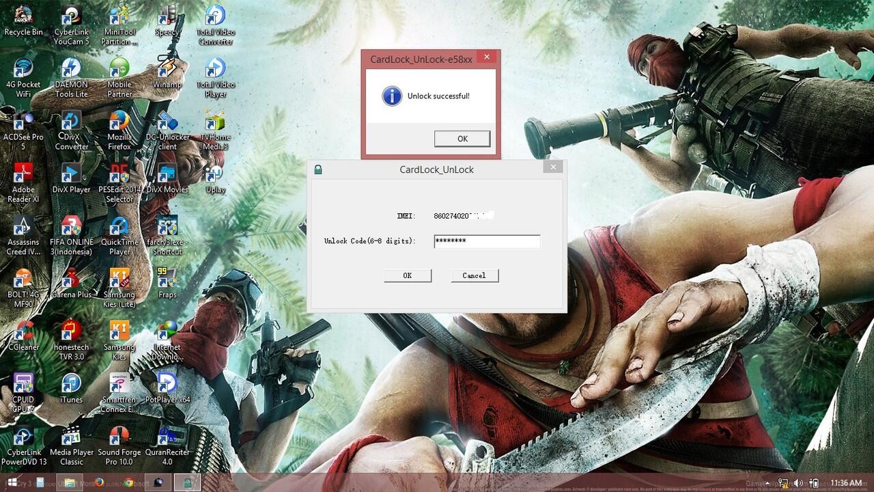Select the DivX Converter icon

72,131
